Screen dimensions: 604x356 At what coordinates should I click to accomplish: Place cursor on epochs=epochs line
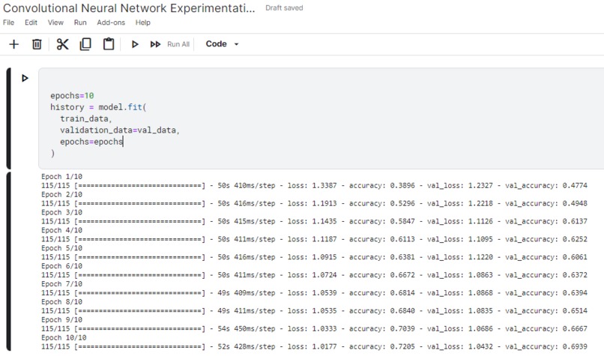(91, 142)
